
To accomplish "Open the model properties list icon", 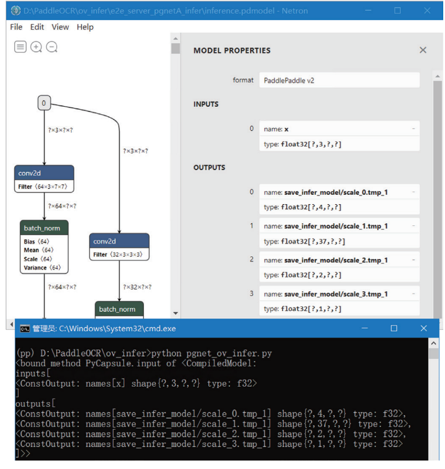I will coord(20,47).
